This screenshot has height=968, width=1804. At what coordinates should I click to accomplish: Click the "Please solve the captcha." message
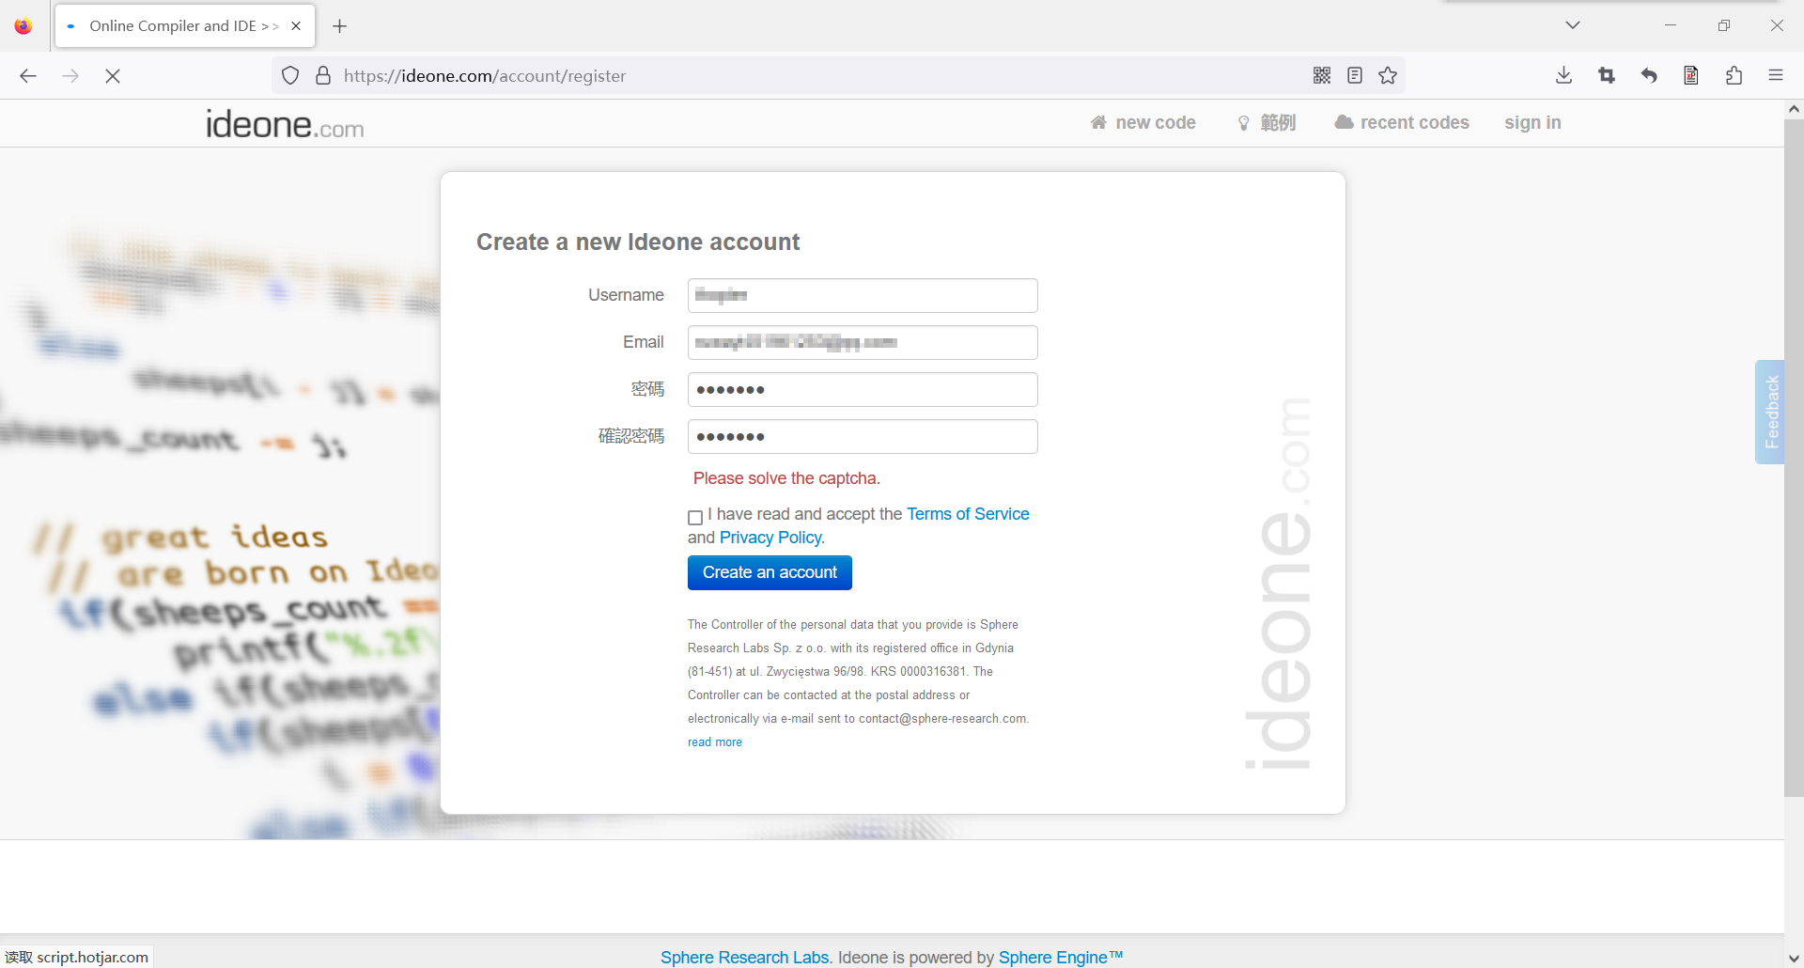786,478
